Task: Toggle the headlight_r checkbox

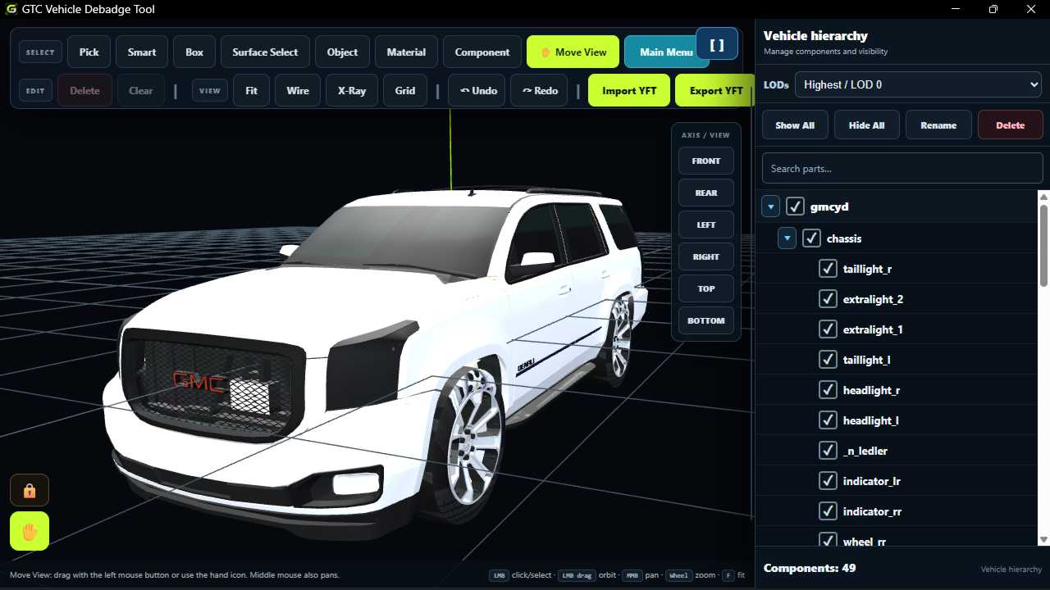Action: click(828, 390)
